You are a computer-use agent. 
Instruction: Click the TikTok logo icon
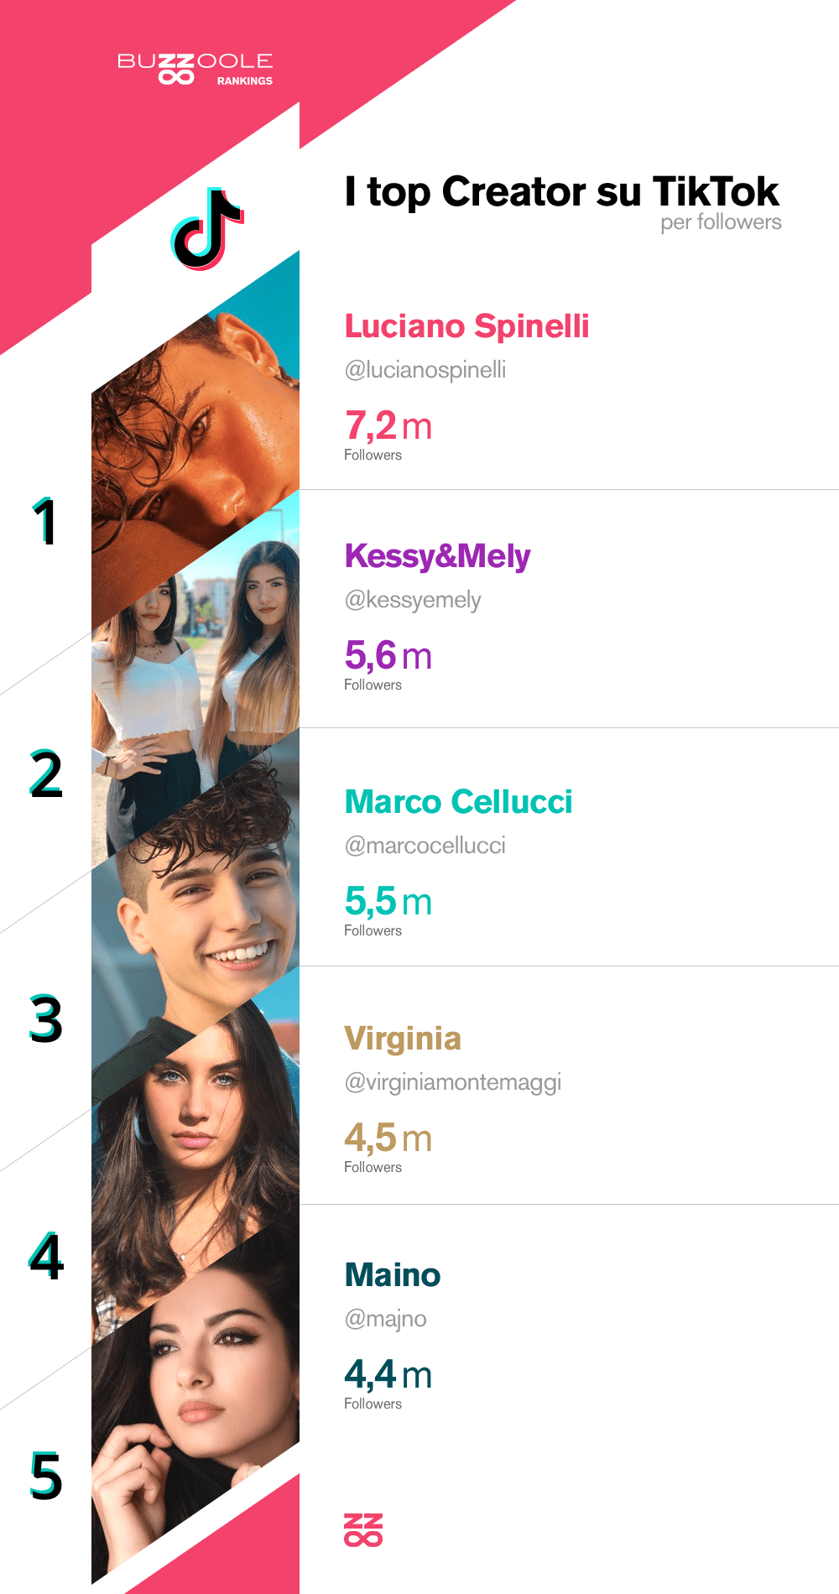(x=206, y=229)
